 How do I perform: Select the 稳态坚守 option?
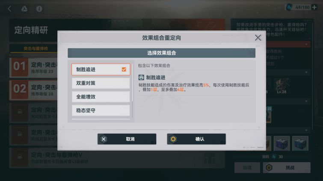[101, 110]
